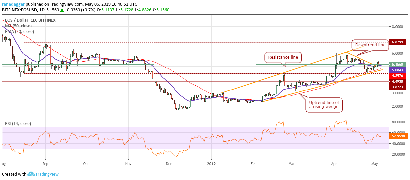Click the 'Nov' label on the time axis
The width and height of the screenshot is (410, 180).
pos(129,164)
